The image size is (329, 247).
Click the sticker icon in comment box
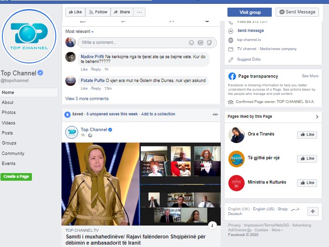coord(209,42)
